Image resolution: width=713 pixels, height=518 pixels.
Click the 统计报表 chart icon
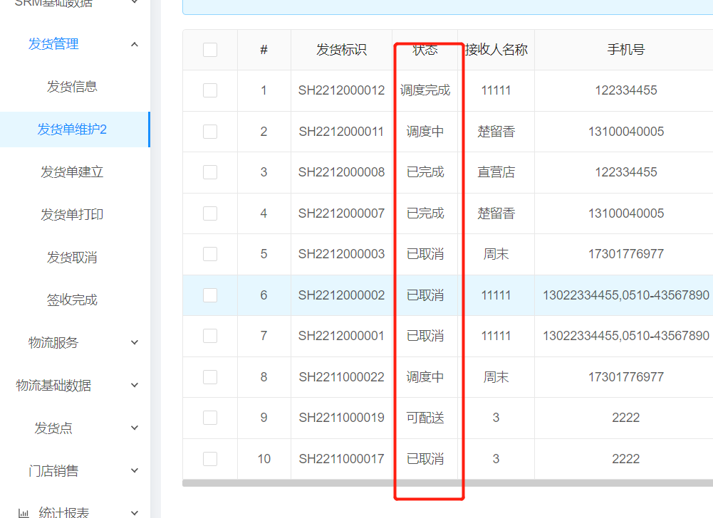click(x=24, y=513)
